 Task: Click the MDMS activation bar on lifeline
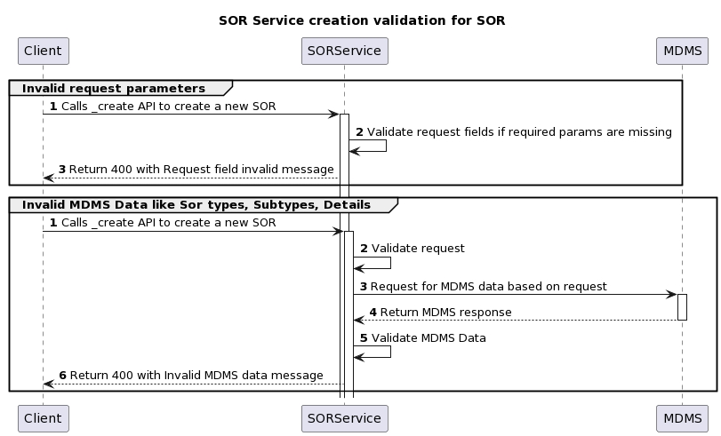682,306
